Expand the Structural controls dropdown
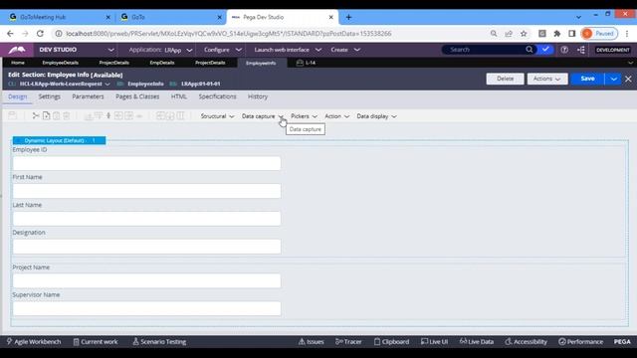The width and height of the screenshot is (637, 358). click(x=217, y=116)
